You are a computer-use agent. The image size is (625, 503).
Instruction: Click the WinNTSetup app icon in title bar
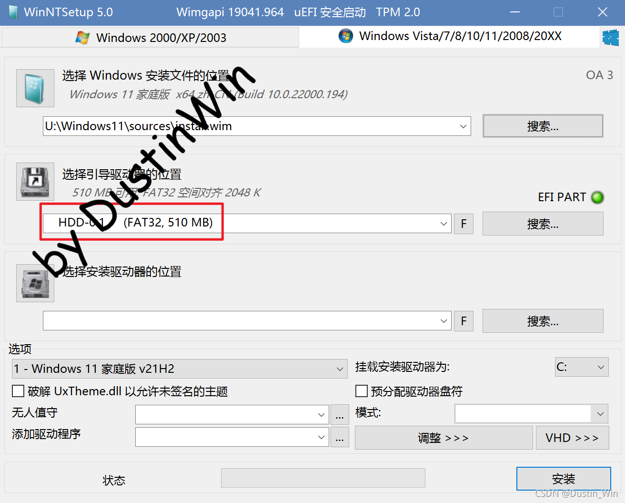pos(13,12)
